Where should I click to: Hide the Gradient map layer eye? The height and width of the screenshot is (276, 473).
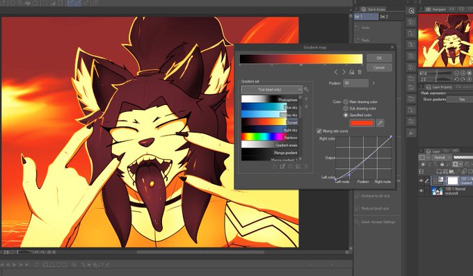(x=421, y=181)
